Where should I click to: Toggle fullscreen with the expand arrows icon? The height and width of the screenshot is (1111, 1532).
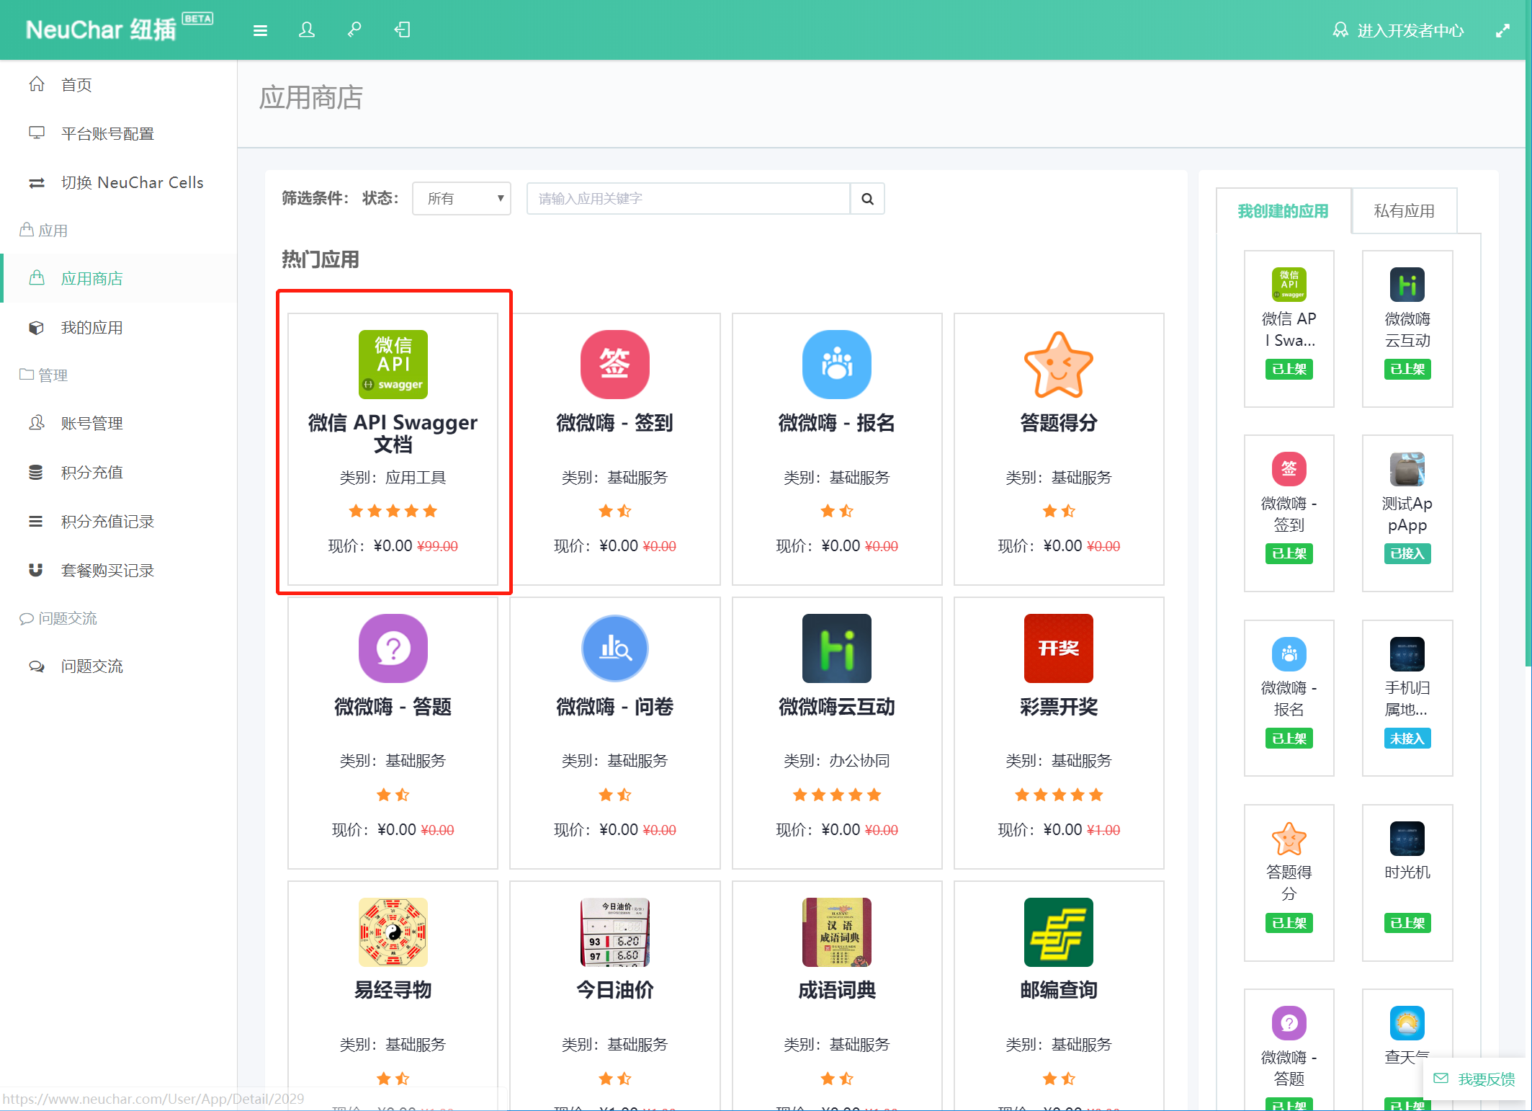pos(1502,31)
